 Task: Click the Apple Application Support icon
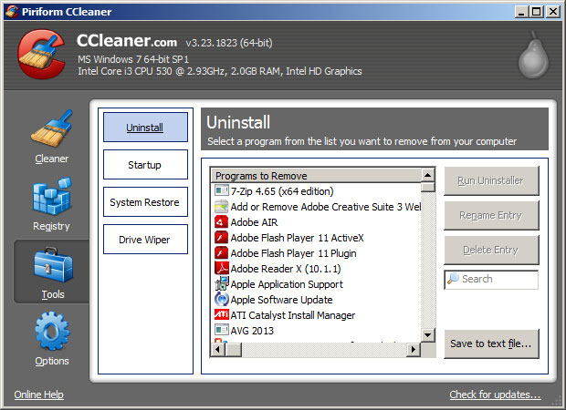(x=221, y=283)
